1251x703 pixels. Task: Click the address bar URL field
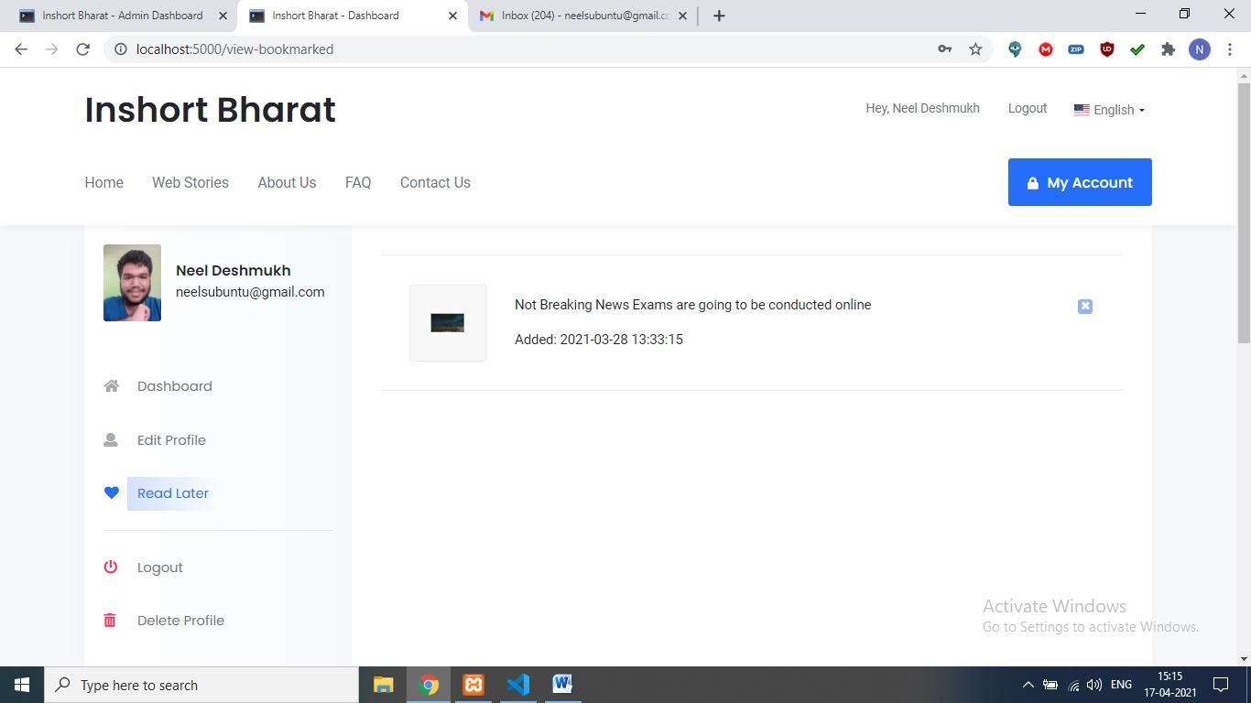point(531,49)
